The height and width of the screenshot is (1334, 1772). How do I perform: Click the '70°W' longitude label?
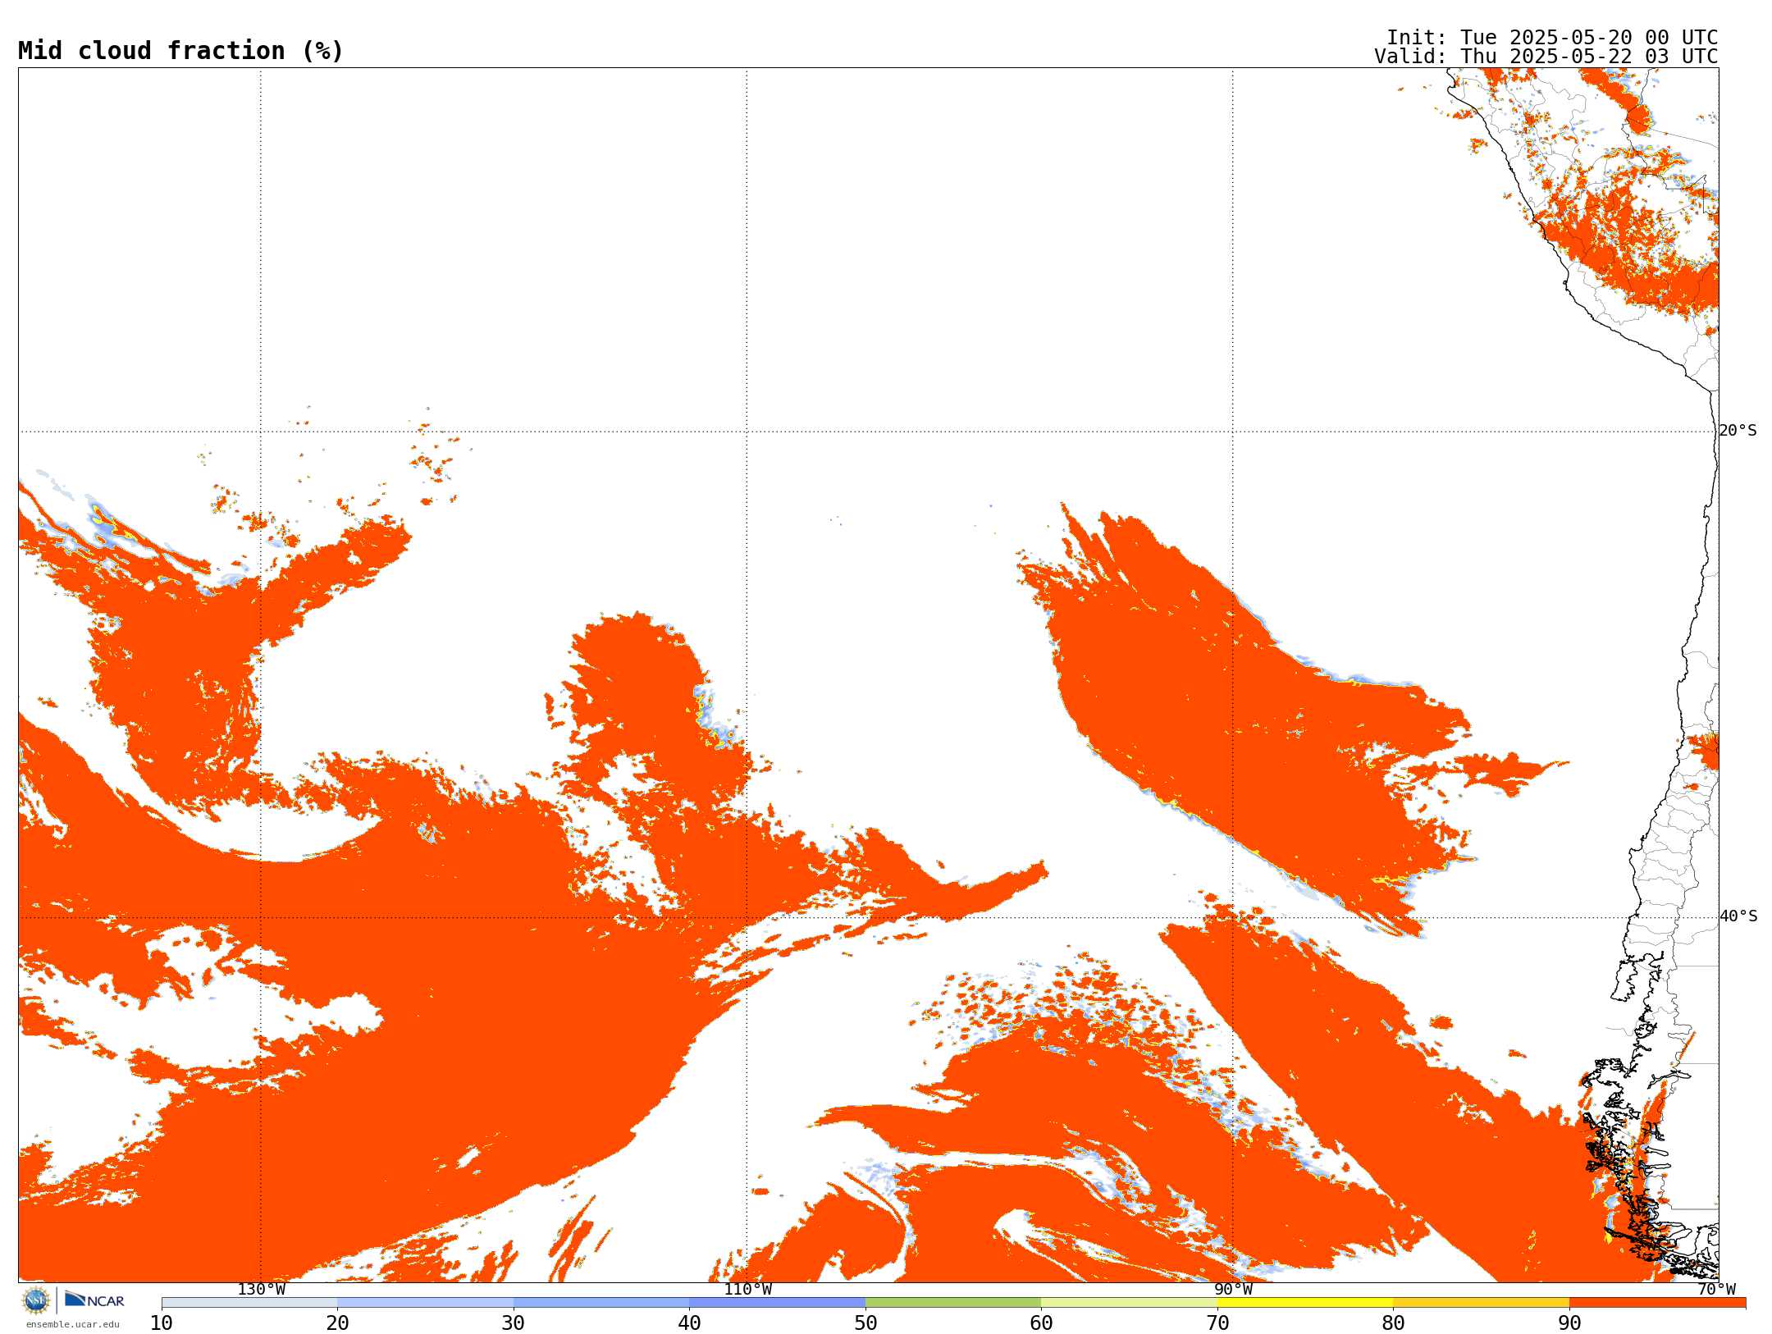point(1716,1289)
